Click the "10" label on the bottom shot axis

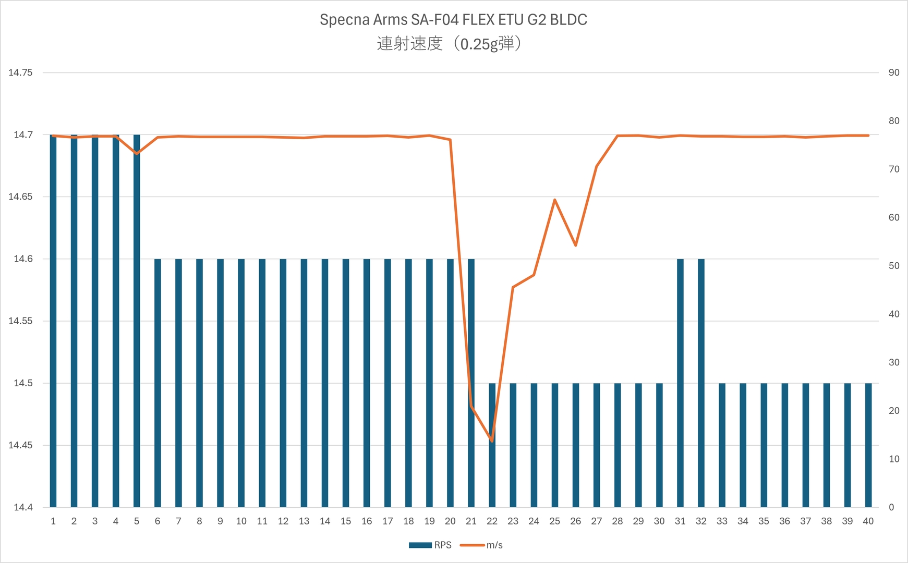(x=241, y=521)
